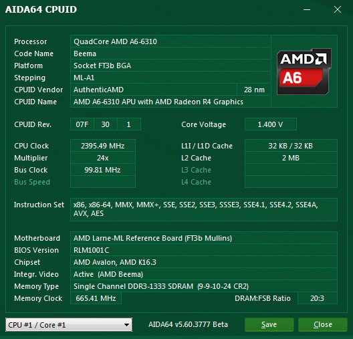The image size is (353, 339).
Task: Click the BIOS Version field RLM1001C
Action: point(204,250)
